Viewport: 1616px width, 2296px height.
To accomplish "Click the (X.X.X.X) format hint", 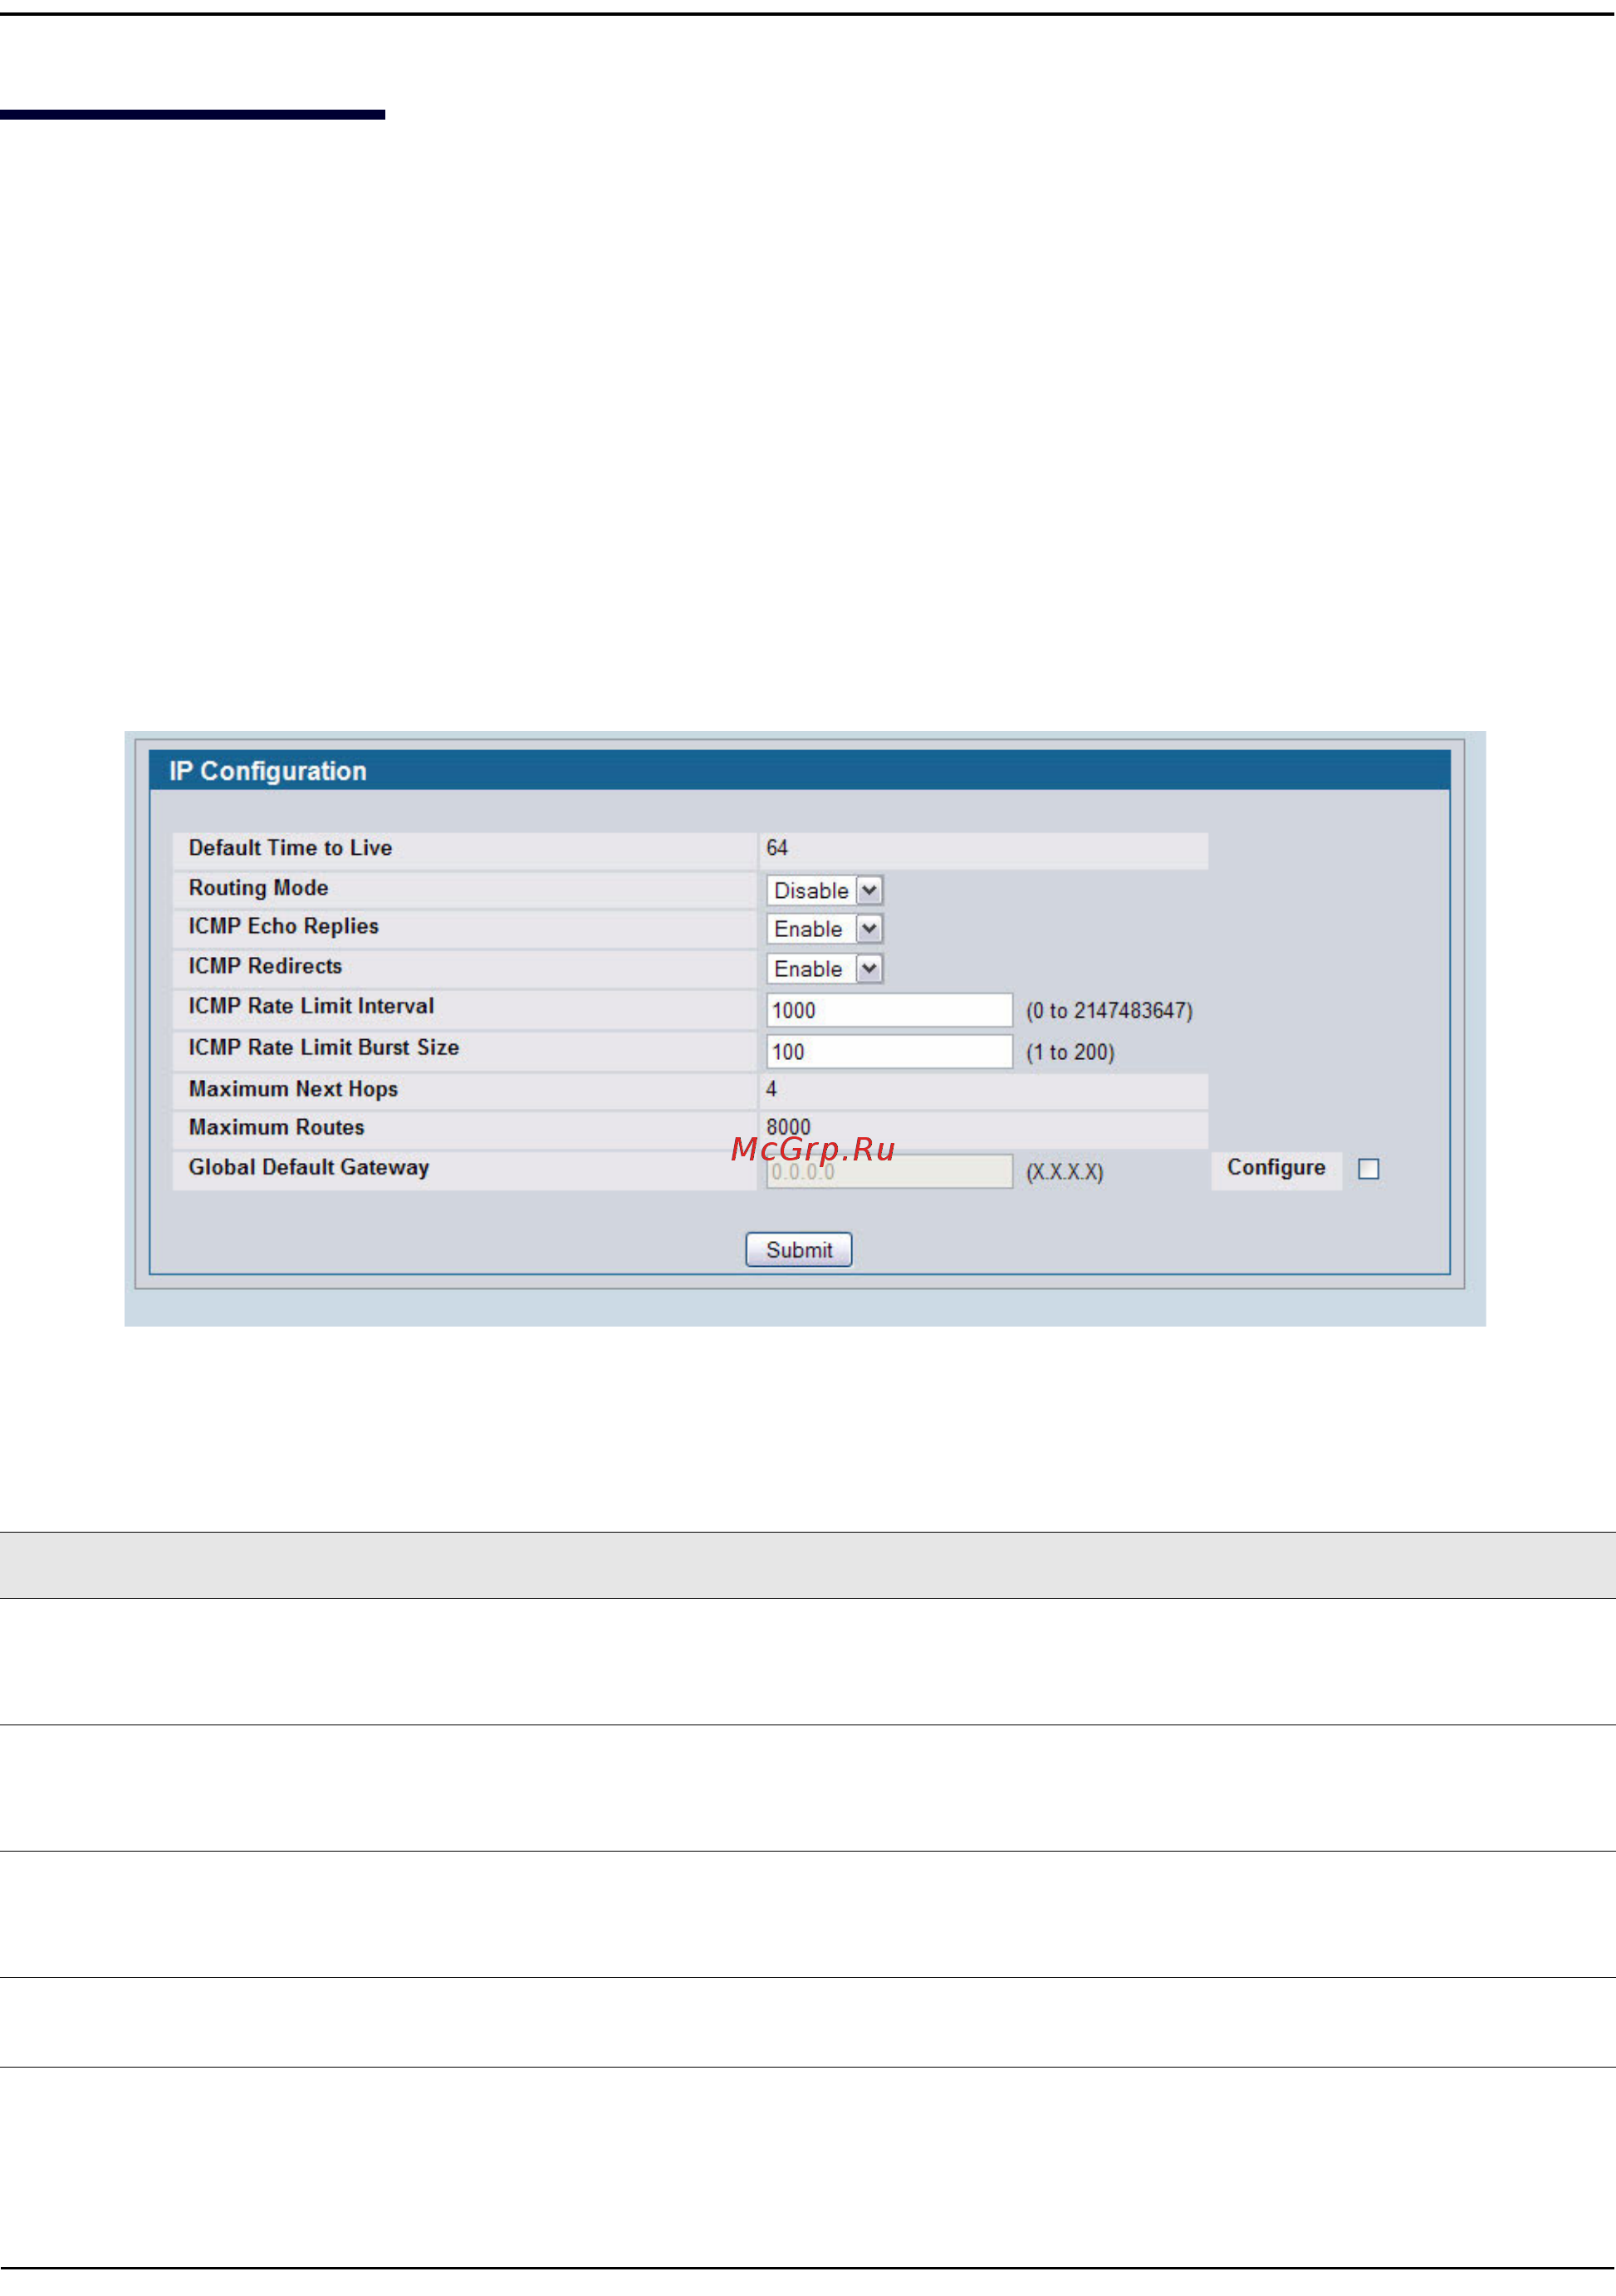I will point(1065,1172).
